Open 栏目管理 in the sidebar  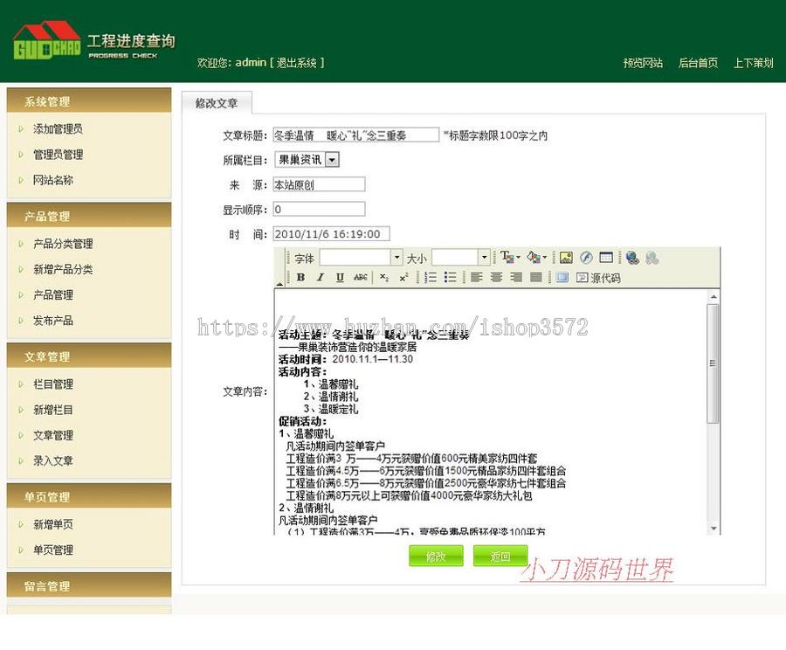click(x=52, y=384)
